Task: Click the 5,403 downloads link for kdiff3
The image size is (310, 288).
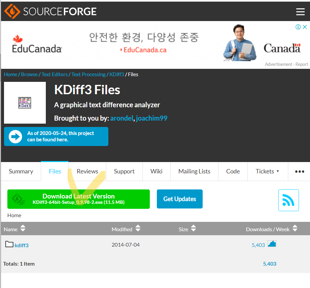Action: click(258, 245)
